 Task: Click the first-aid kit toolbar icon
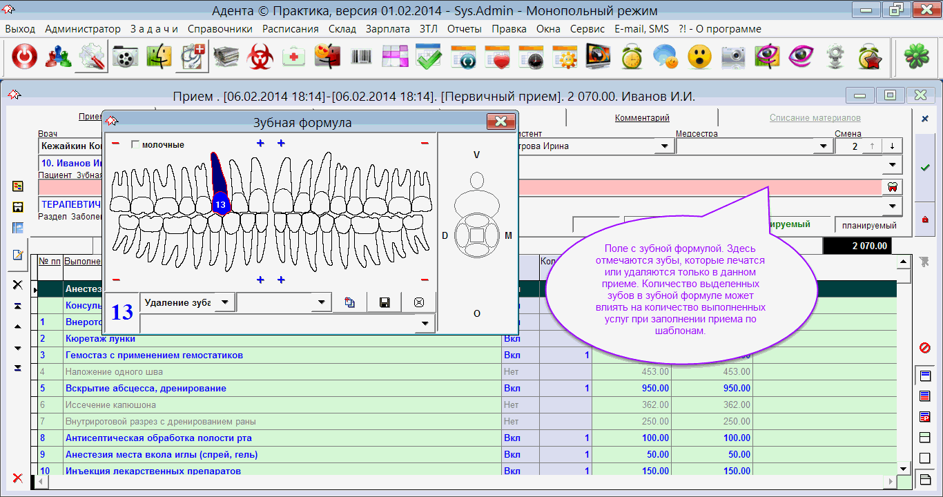[293, 57]
